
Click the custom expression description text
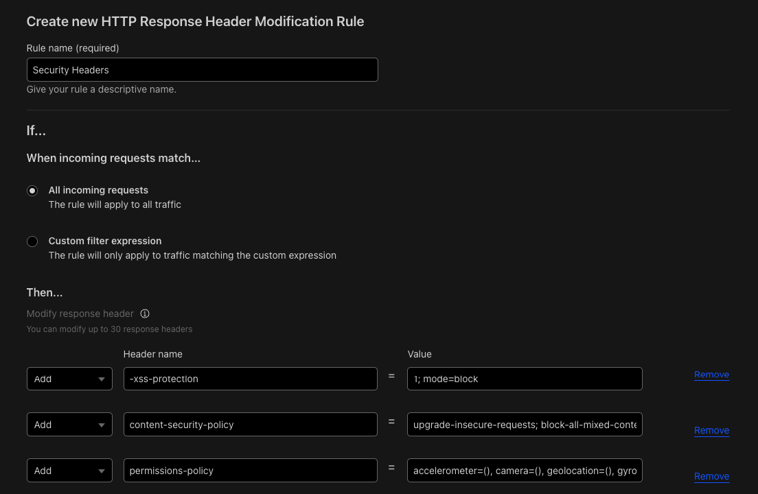coord(192,255)
